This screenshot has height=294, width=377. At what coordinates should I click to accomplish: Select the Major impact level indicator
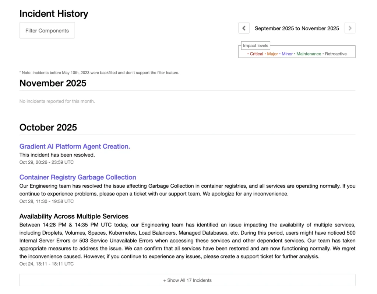[x=272, y=53]
